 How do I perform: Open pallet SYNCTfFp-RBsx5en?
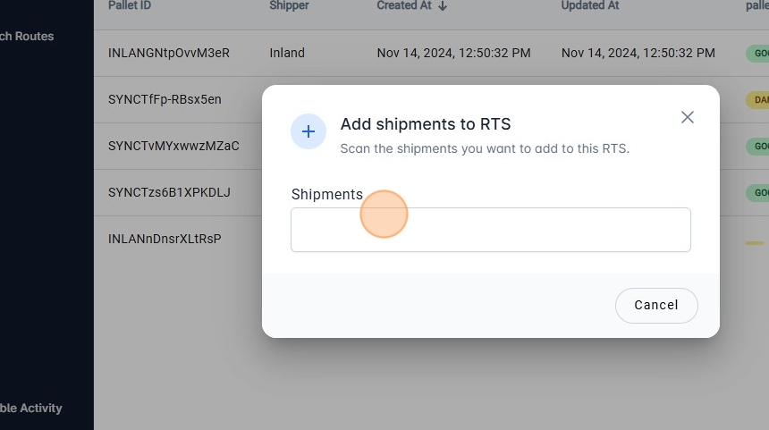tap(165, 99)
